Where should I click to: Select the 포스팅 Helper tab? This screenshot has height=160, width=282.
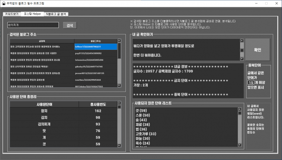point(32,14)
